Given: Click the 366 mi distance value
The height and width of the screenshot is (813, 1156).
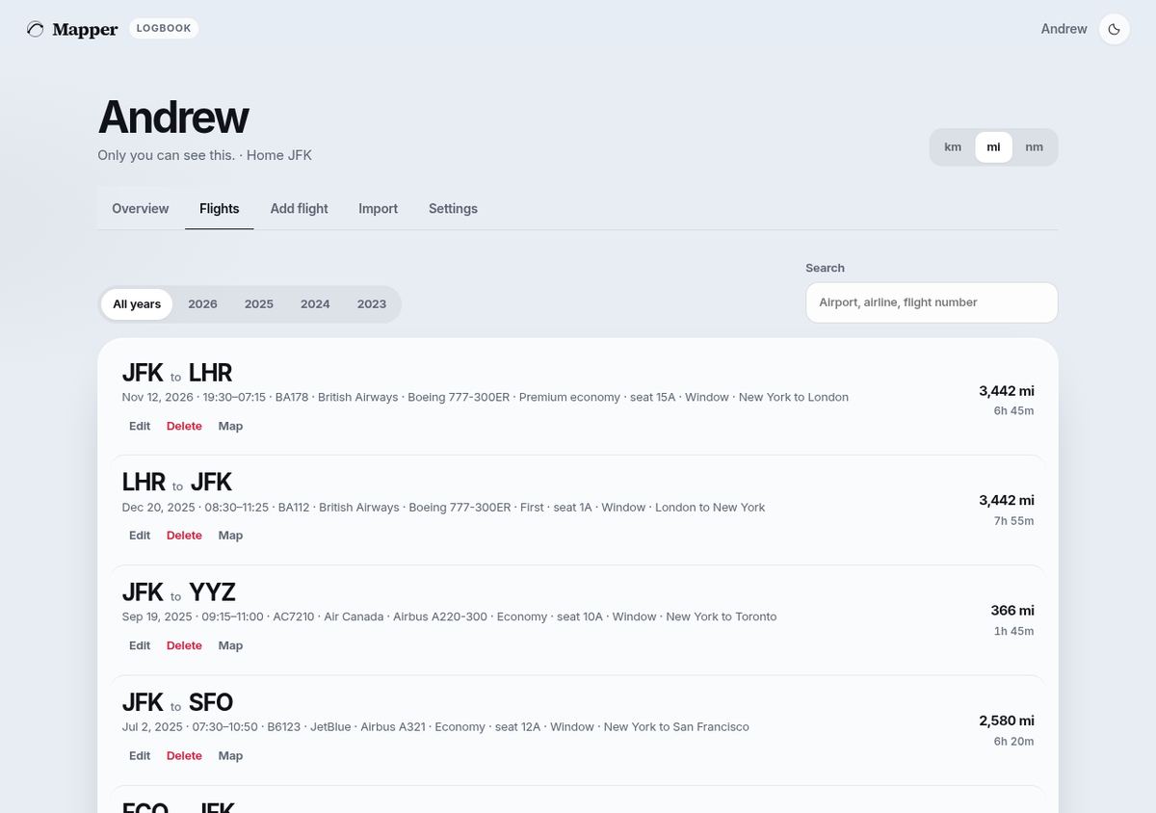Looking at the screenshot, I should tap(1012, 610).
